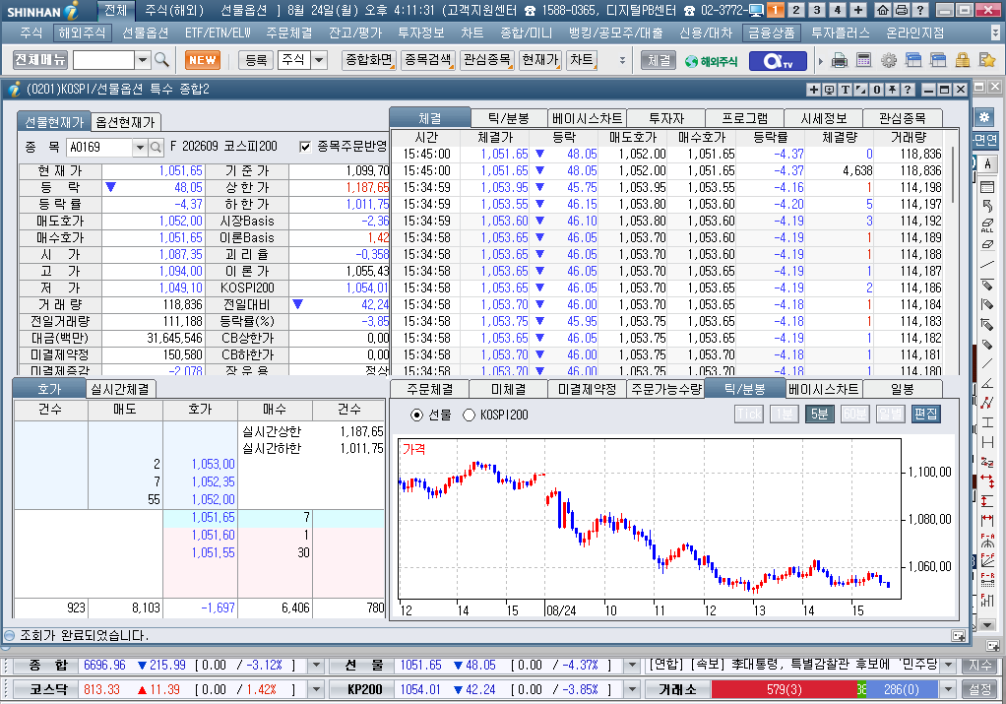Select the text A tool in chart sidebar
Screen dimensions: 1006x704
(987, 163)
